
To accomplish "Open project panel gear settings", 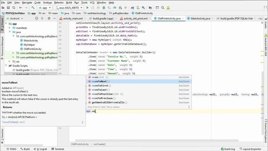I will [x=49, y=18].
